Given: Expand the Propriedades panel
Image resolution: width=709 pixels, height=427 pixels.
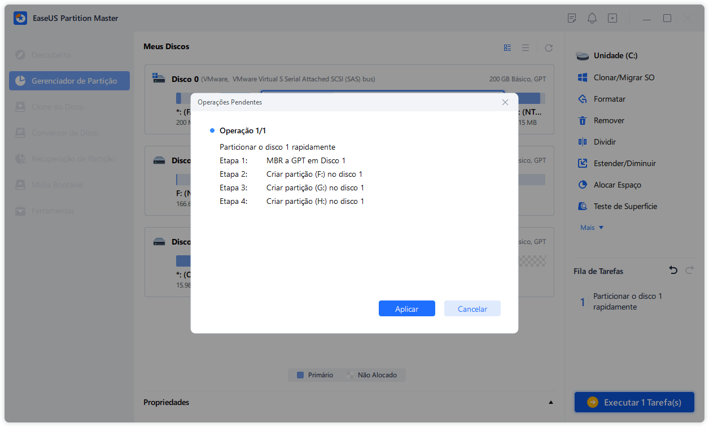Looking at the screenshot, I should [550, 402].
